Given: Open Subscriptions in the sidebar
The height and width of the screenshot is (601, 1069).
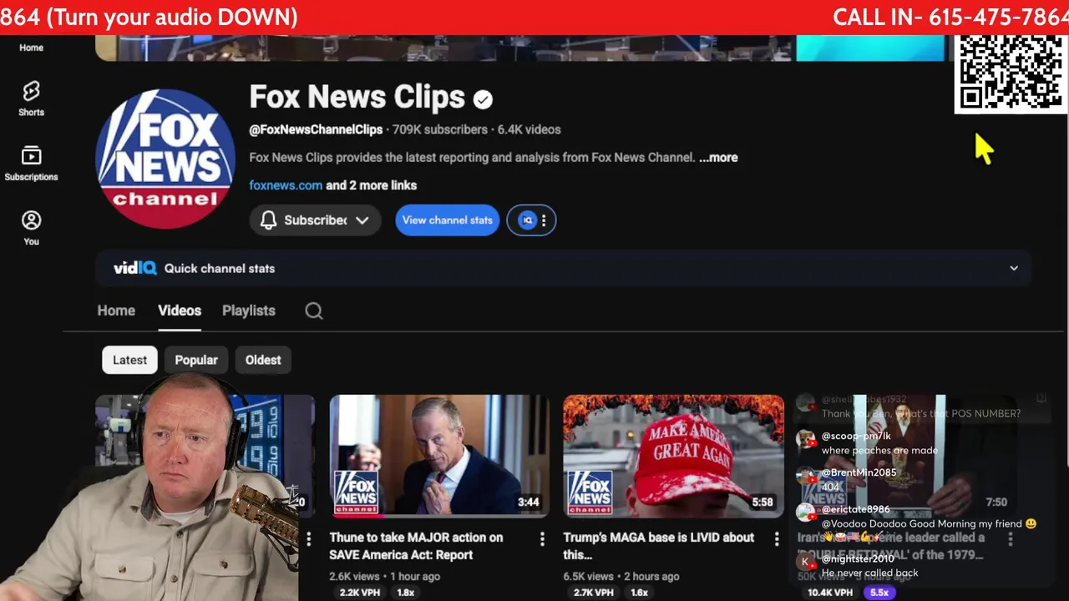Looking at the screenshot, I should pyautogui.click(x=31, y=164).
